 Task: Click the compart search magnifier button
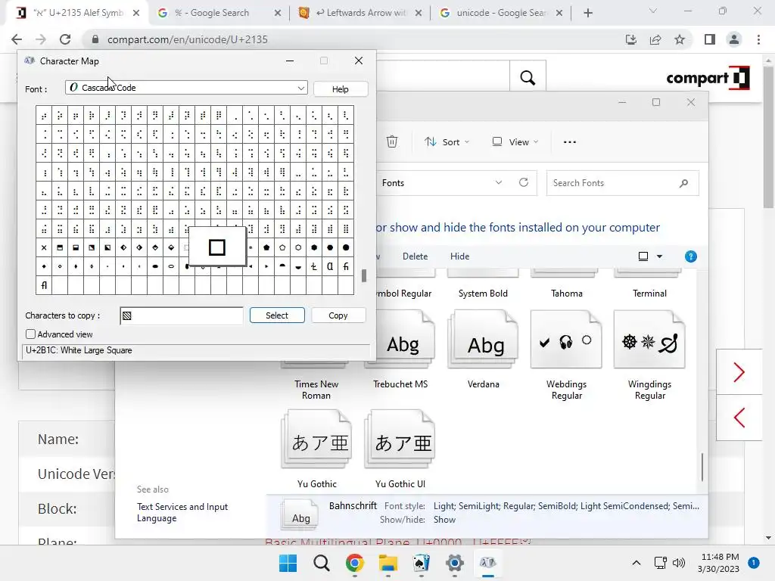click(x=528, y=78)
